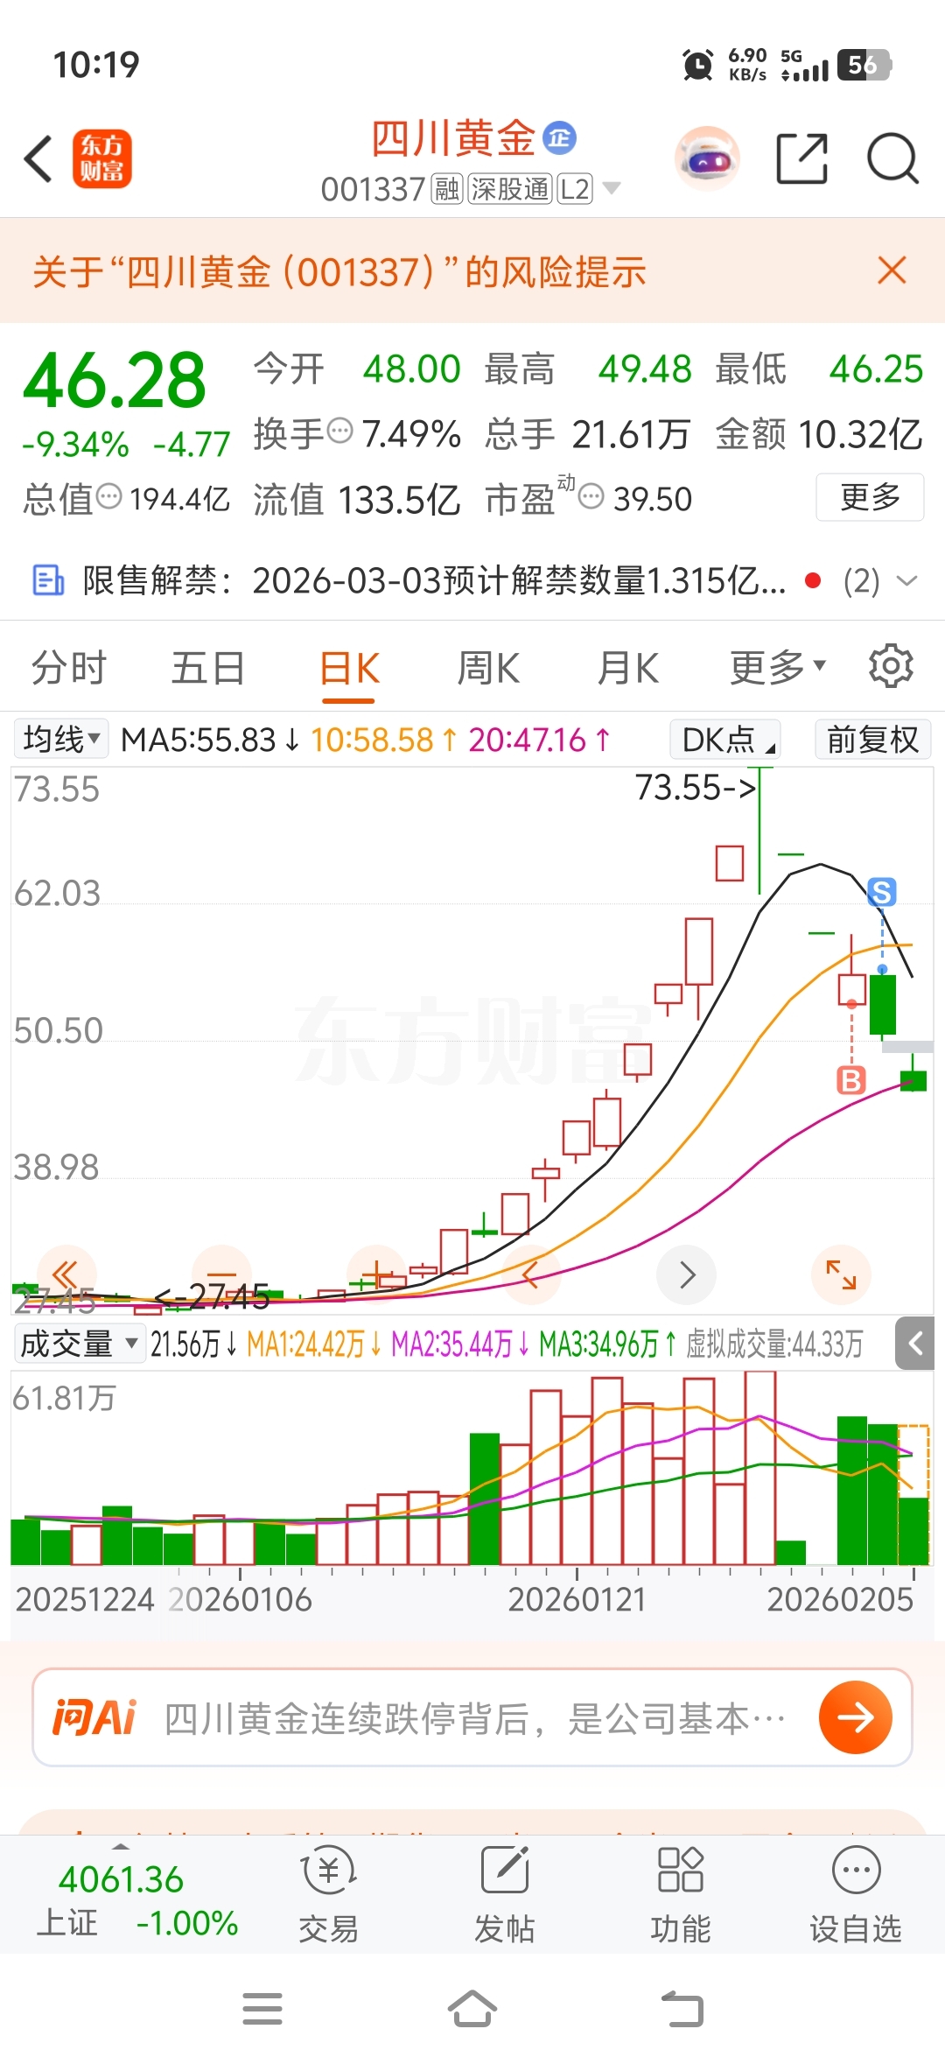Change the 前复权 adjustment setting

point(872,740)
